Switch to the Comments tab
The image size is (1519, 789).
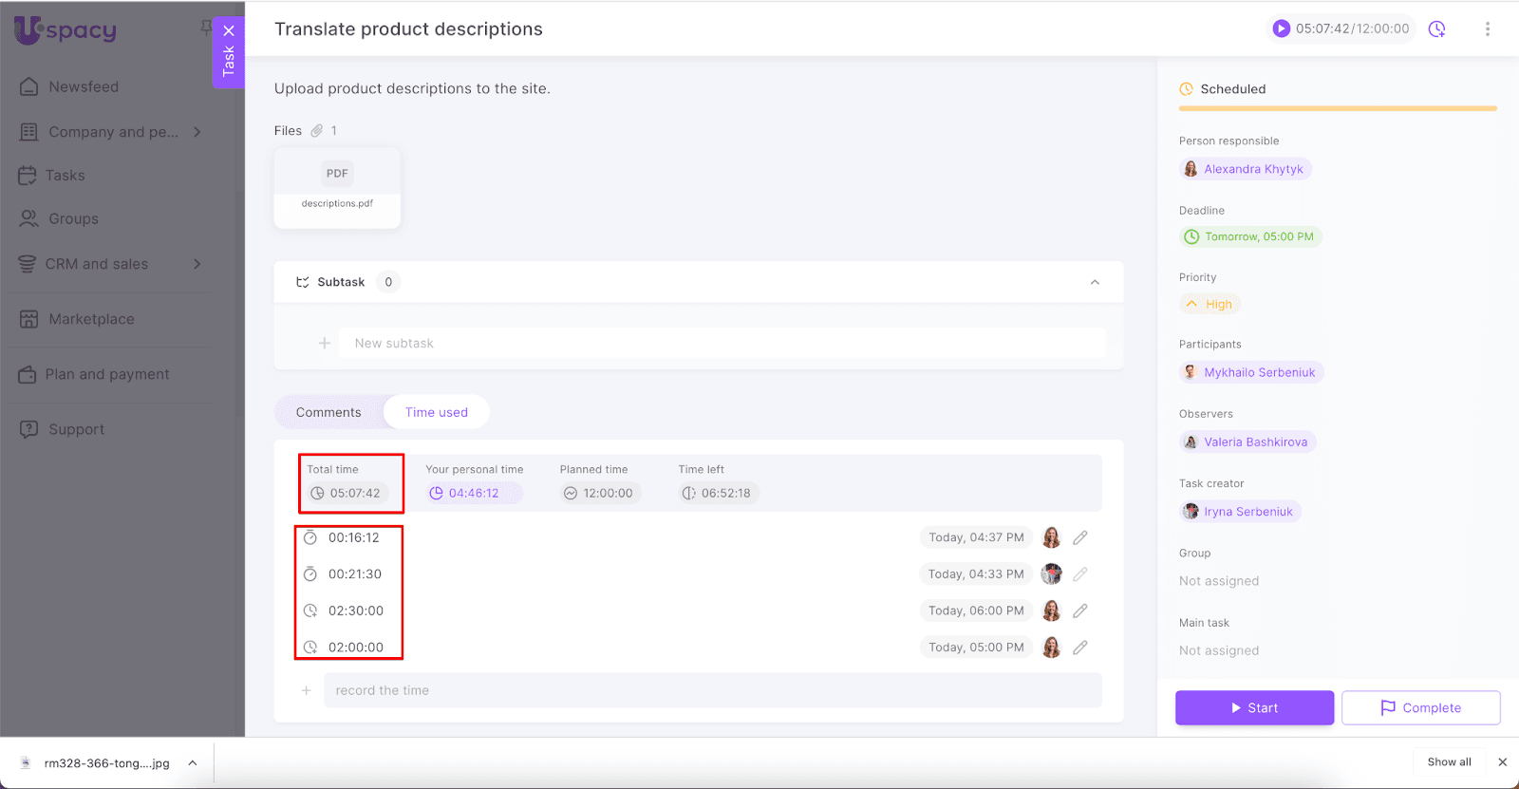click(x=328, y=412)
